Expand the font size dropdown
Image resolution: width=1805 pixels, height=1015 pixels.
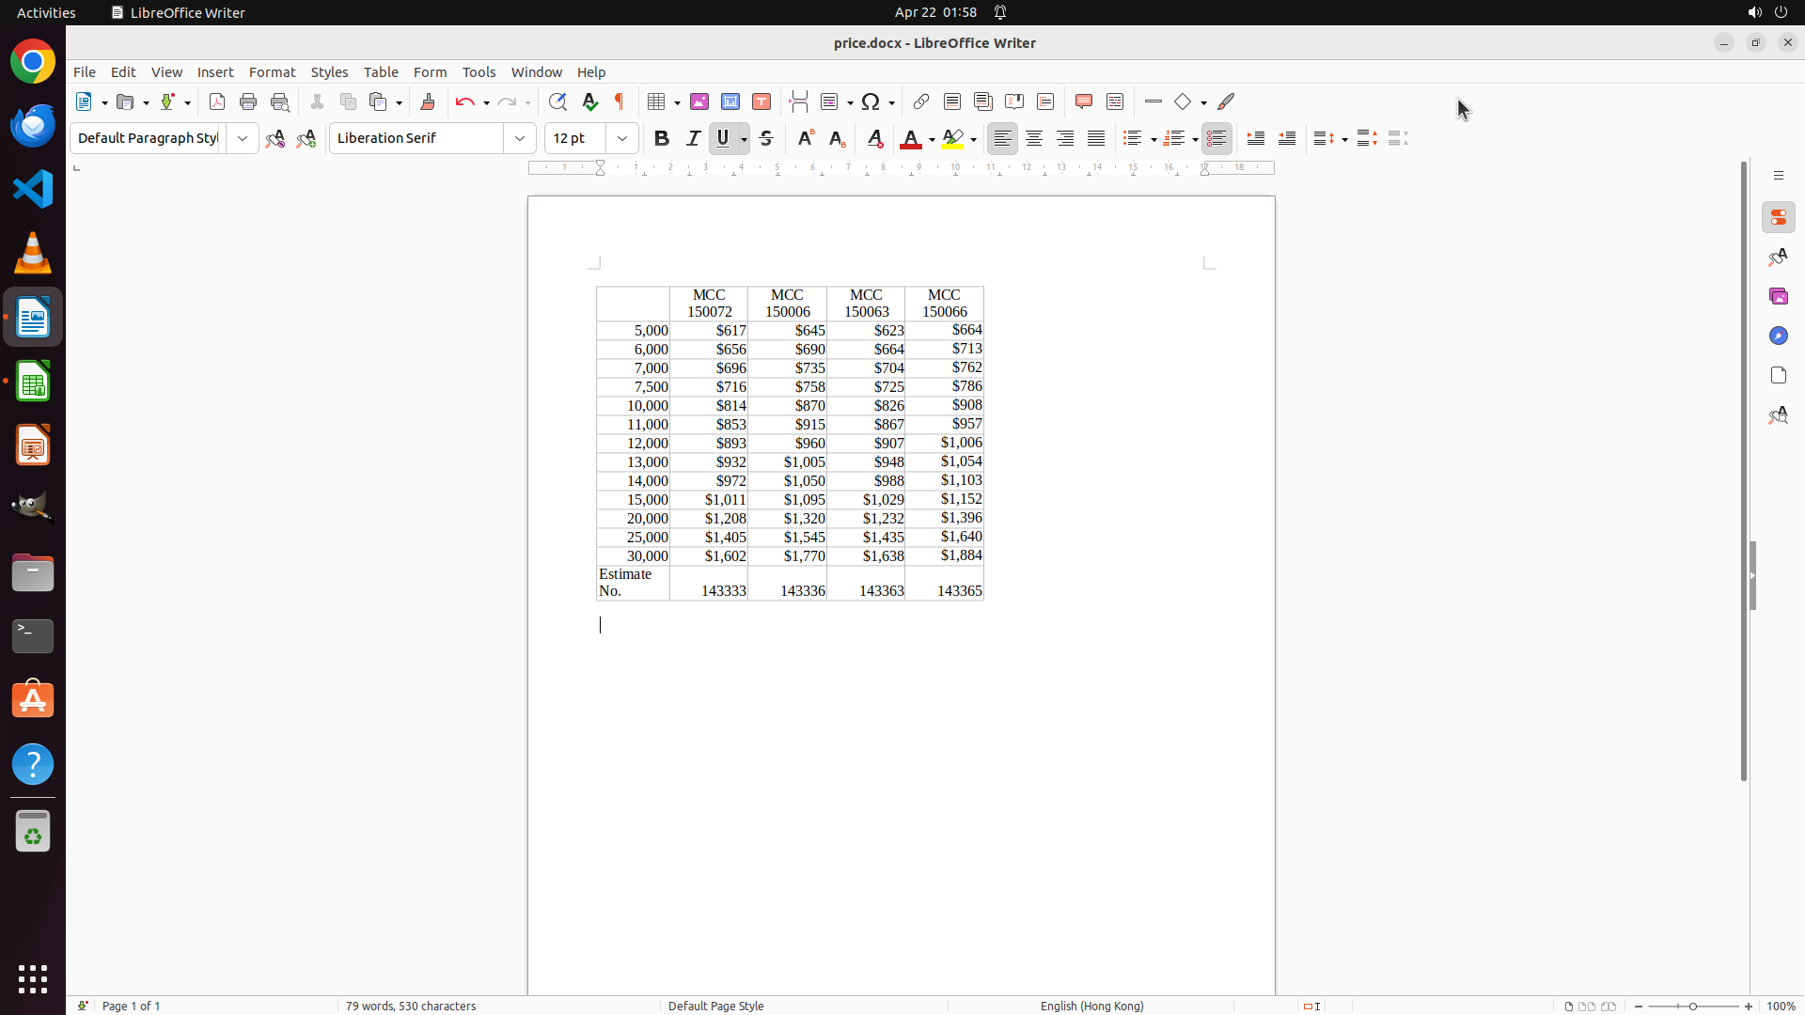(622, 138)
